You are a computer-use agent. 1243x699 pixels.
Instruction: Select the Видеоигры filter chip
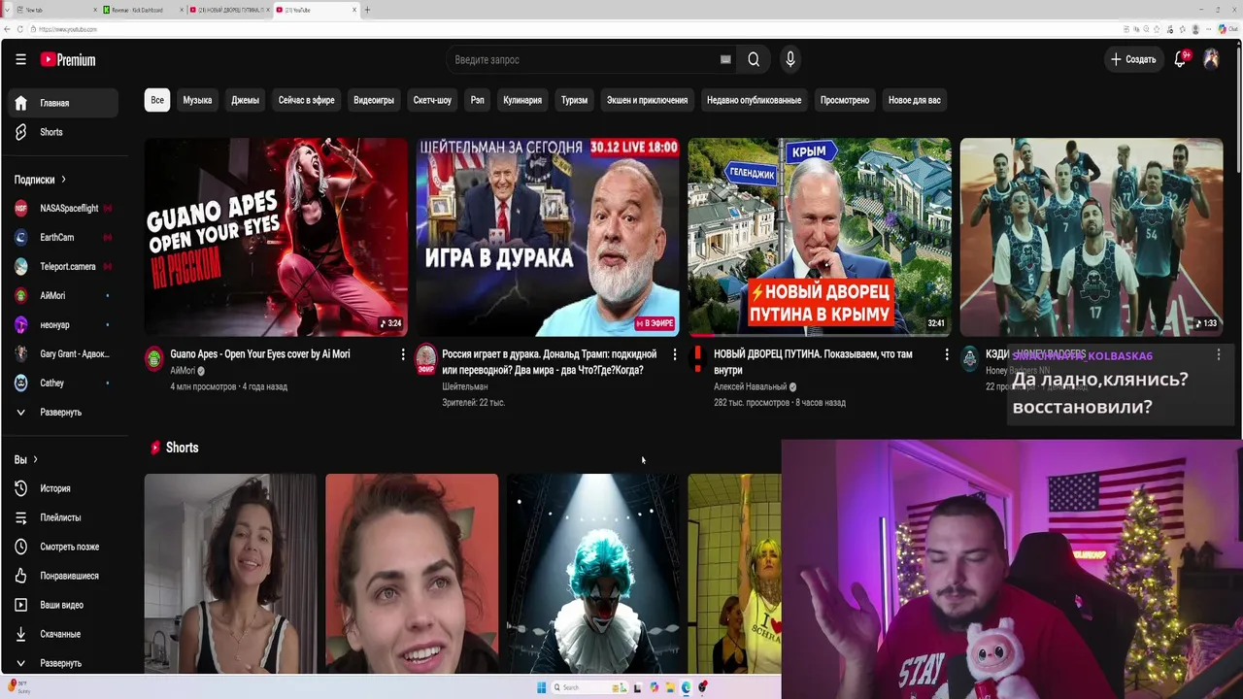point(374,100)
